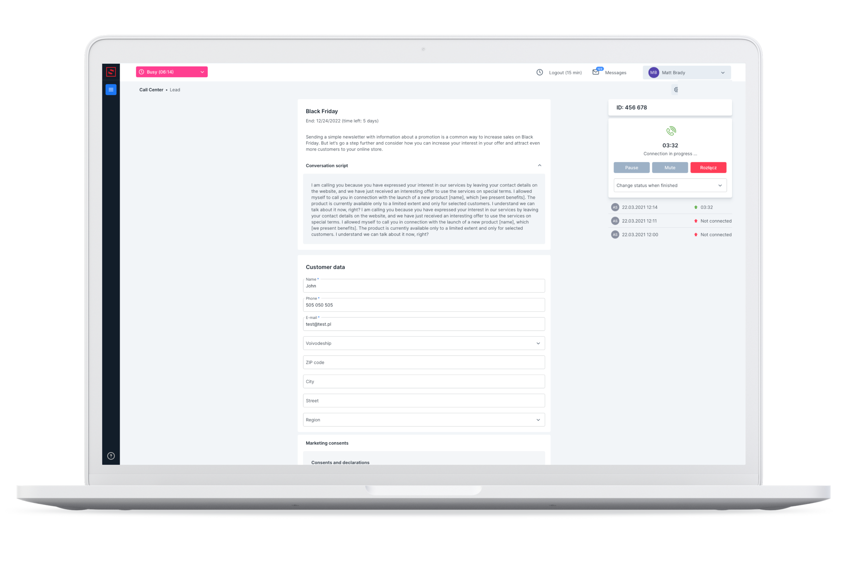Click Rozłącz to disconnect the call
842x561 pixels.
tap(708, 167)
